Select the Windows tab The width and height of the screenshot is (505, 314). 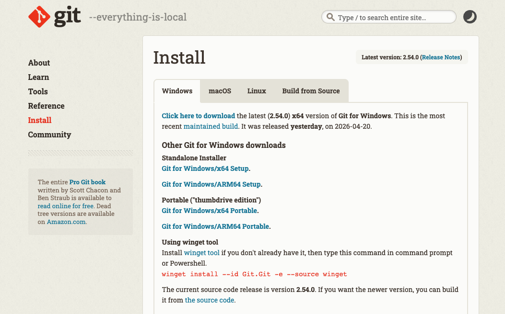pos(177,90)
